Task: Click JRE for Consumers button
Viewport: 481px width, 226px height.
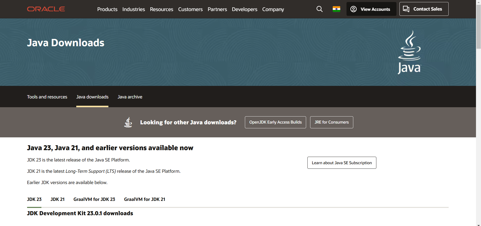Action: coord(331,122)
